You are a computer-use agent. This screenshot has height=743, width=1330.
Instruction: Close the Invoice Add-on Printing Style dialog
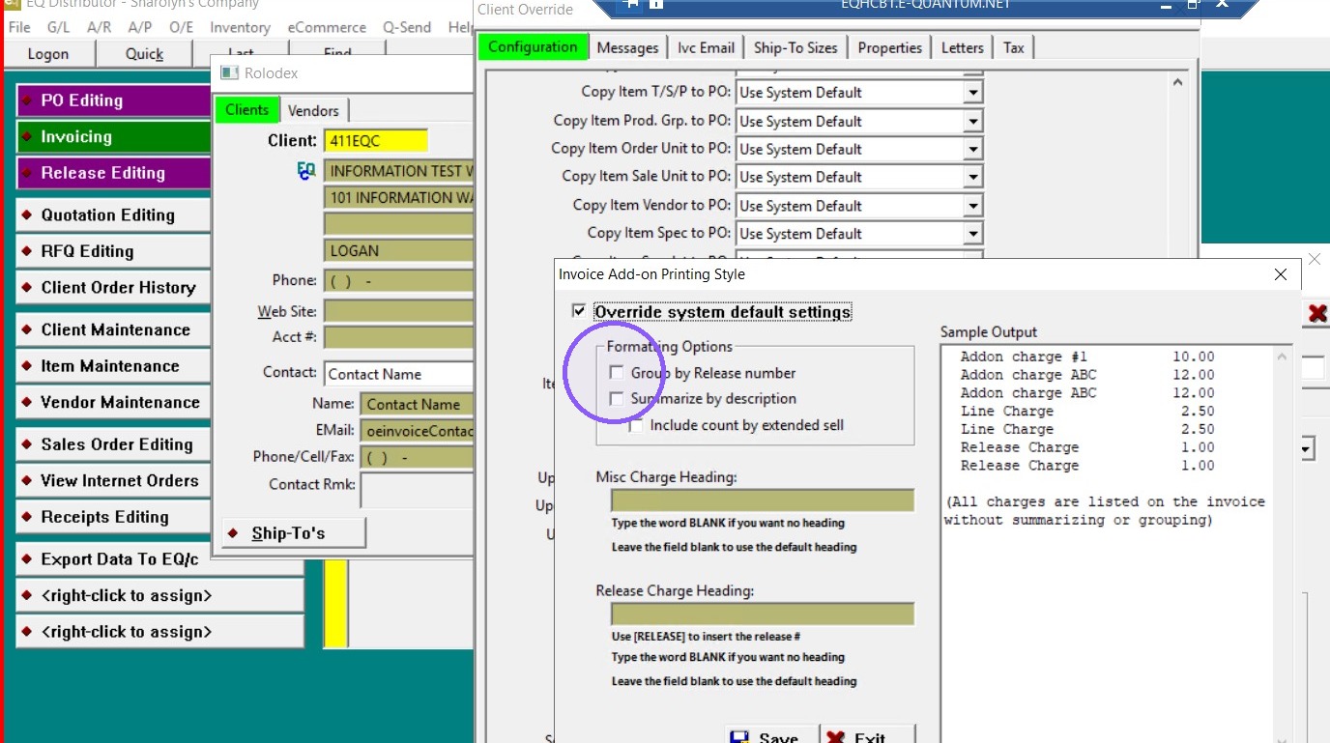click(1281, 274)
